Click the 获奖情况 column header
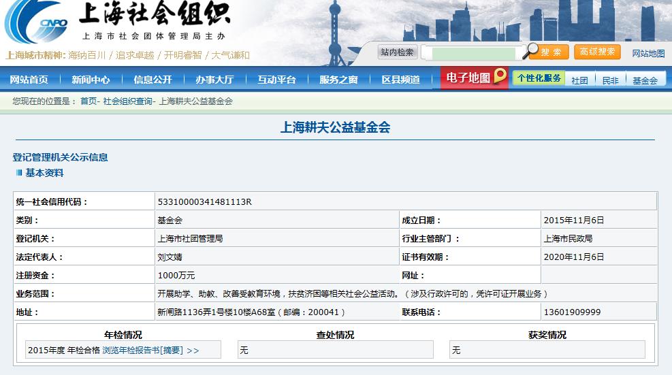This screenshot has height=375, width=672. coord(547,335)
